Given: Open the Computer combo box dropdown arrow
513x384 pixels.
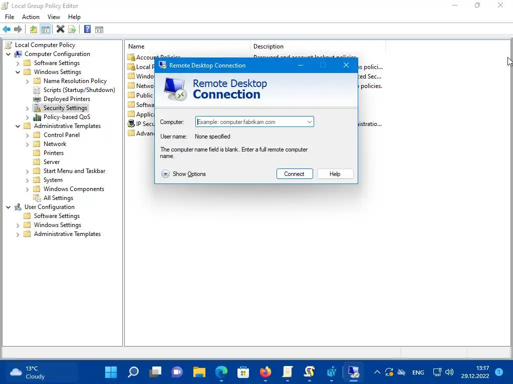Looking at the screenshot, I should [309, 122].
